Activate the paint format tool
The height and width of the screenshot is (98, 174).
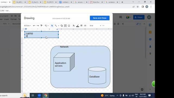[x=41, y=26]
